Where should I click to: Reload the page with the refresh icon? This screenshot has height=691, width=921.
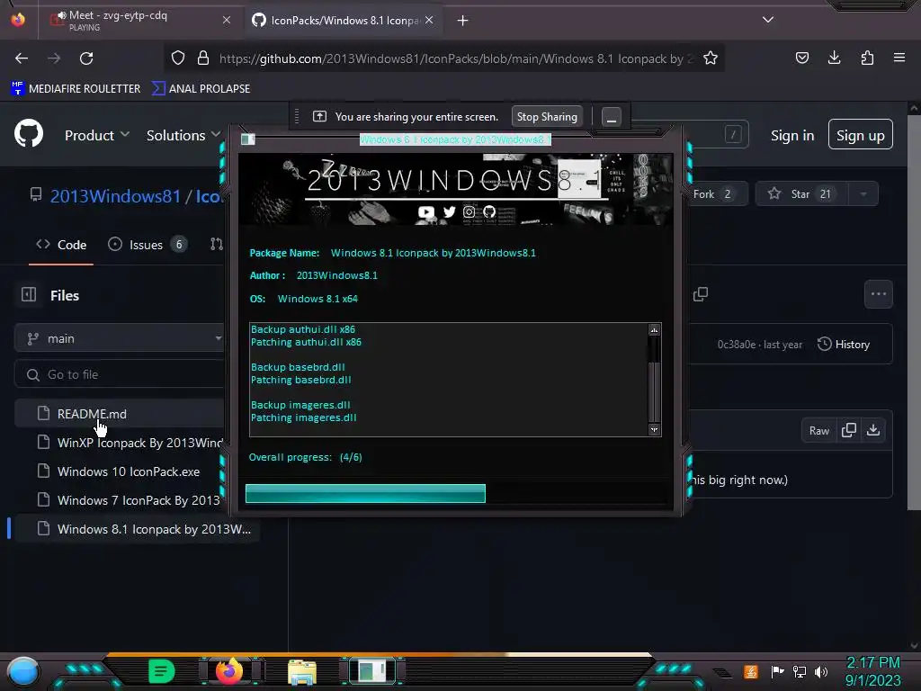pos(86,58)
